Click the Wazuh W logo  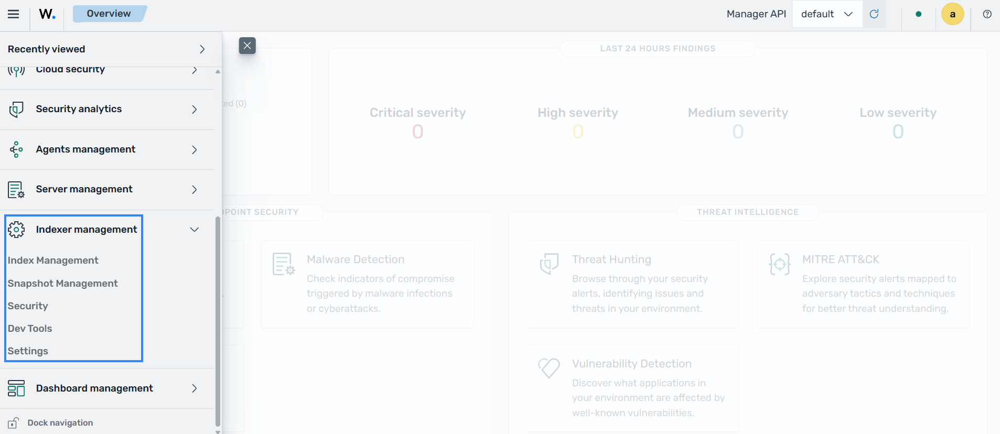47,14
